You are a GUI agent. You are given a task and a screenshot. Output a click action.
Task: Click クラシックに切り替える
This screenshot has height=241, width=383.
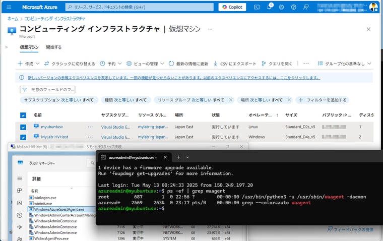(x=70, y=64)
